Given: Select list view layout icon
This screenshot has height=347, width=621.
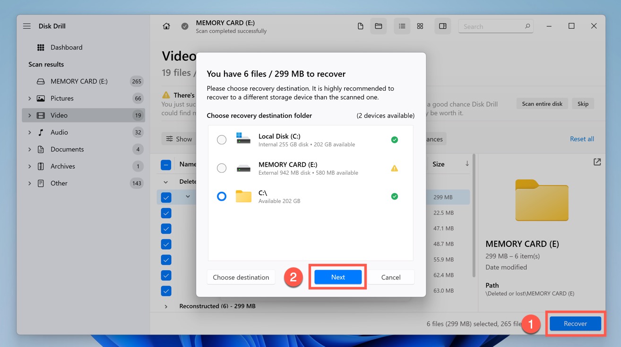Looking at the screenshot, I should [402, 26].
